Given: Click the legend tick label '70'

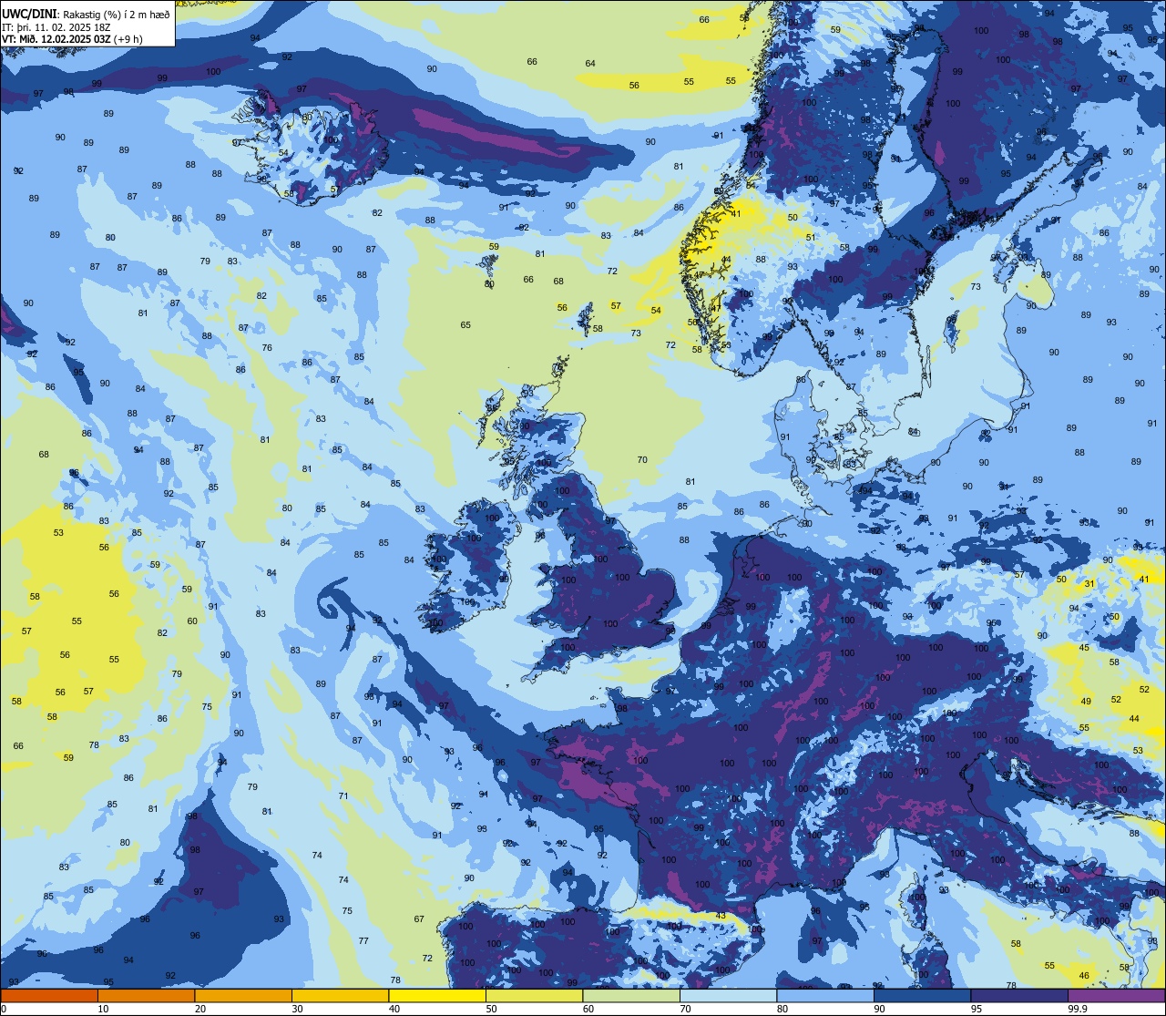Looking at the screenshot, I should click(685, 1009).
